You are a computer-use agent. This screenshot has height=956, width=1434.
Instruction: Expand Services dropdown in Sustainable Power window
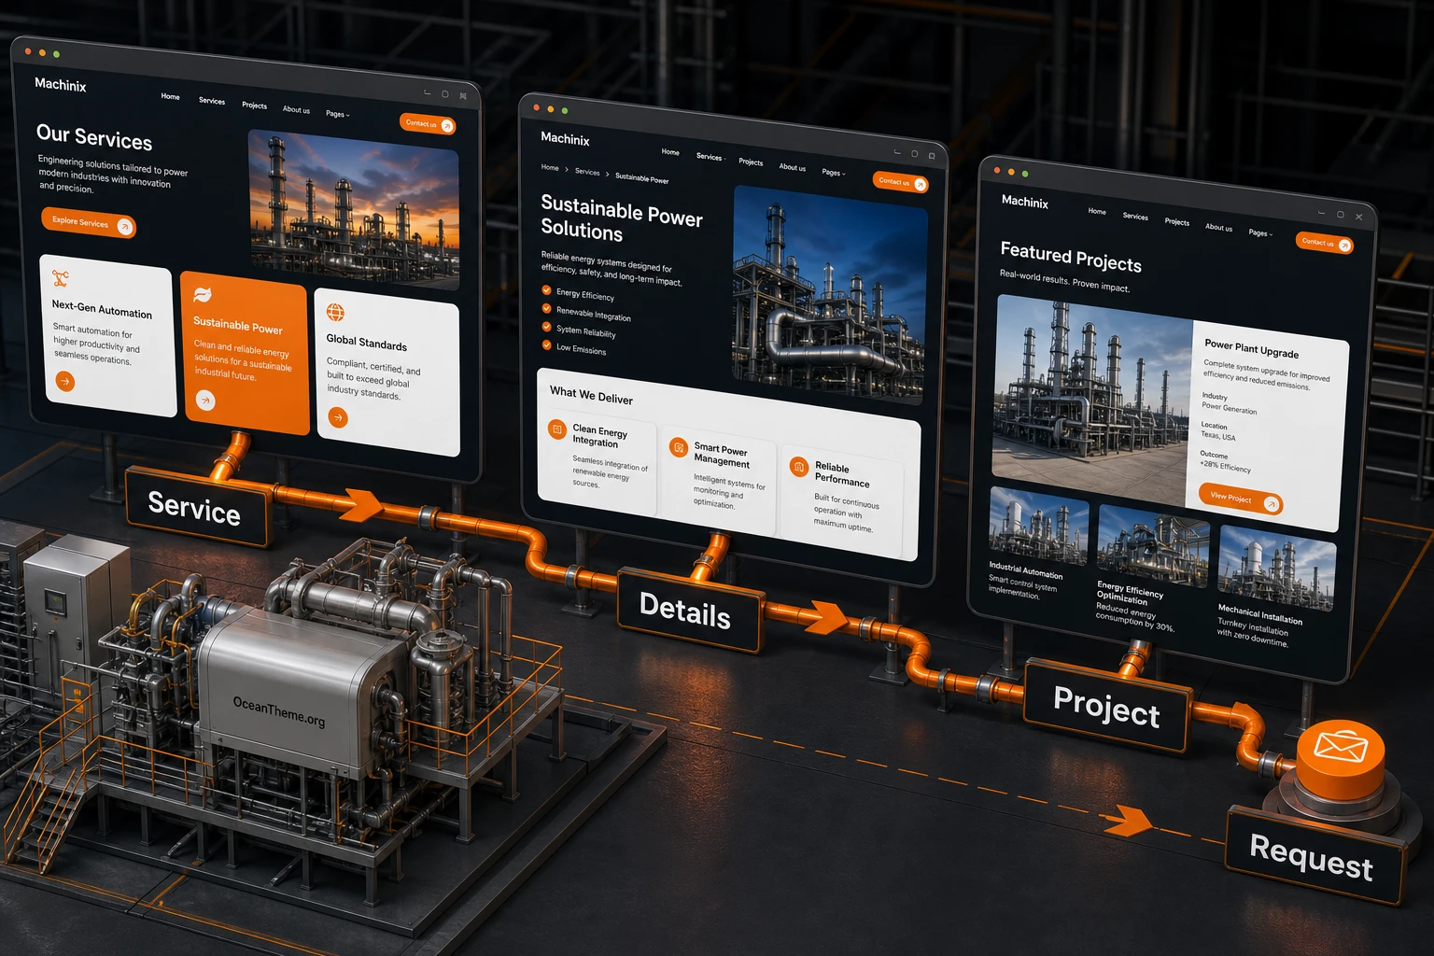click(x=710, y=157)
